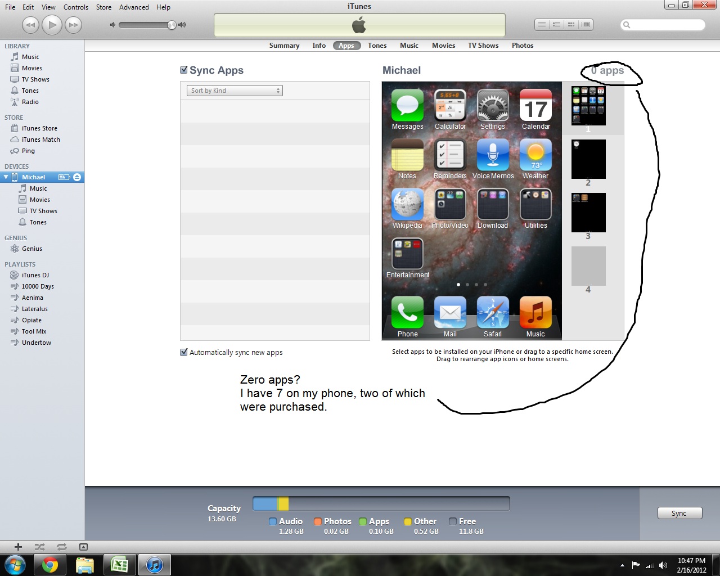Show artwork viewer icon at bottom
The width and height of the screenshot is (720, 576).
pyautogui.click(x=83, y=547)
